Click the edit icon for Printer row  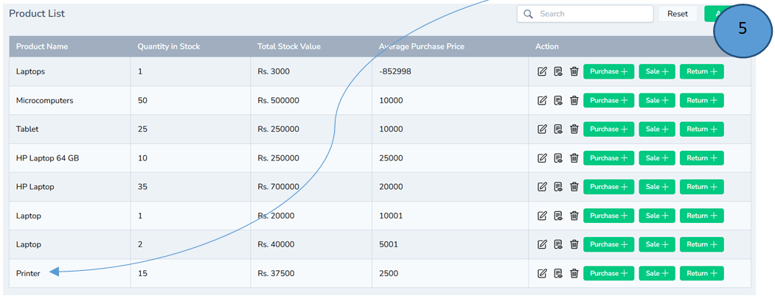click(542, 273)
